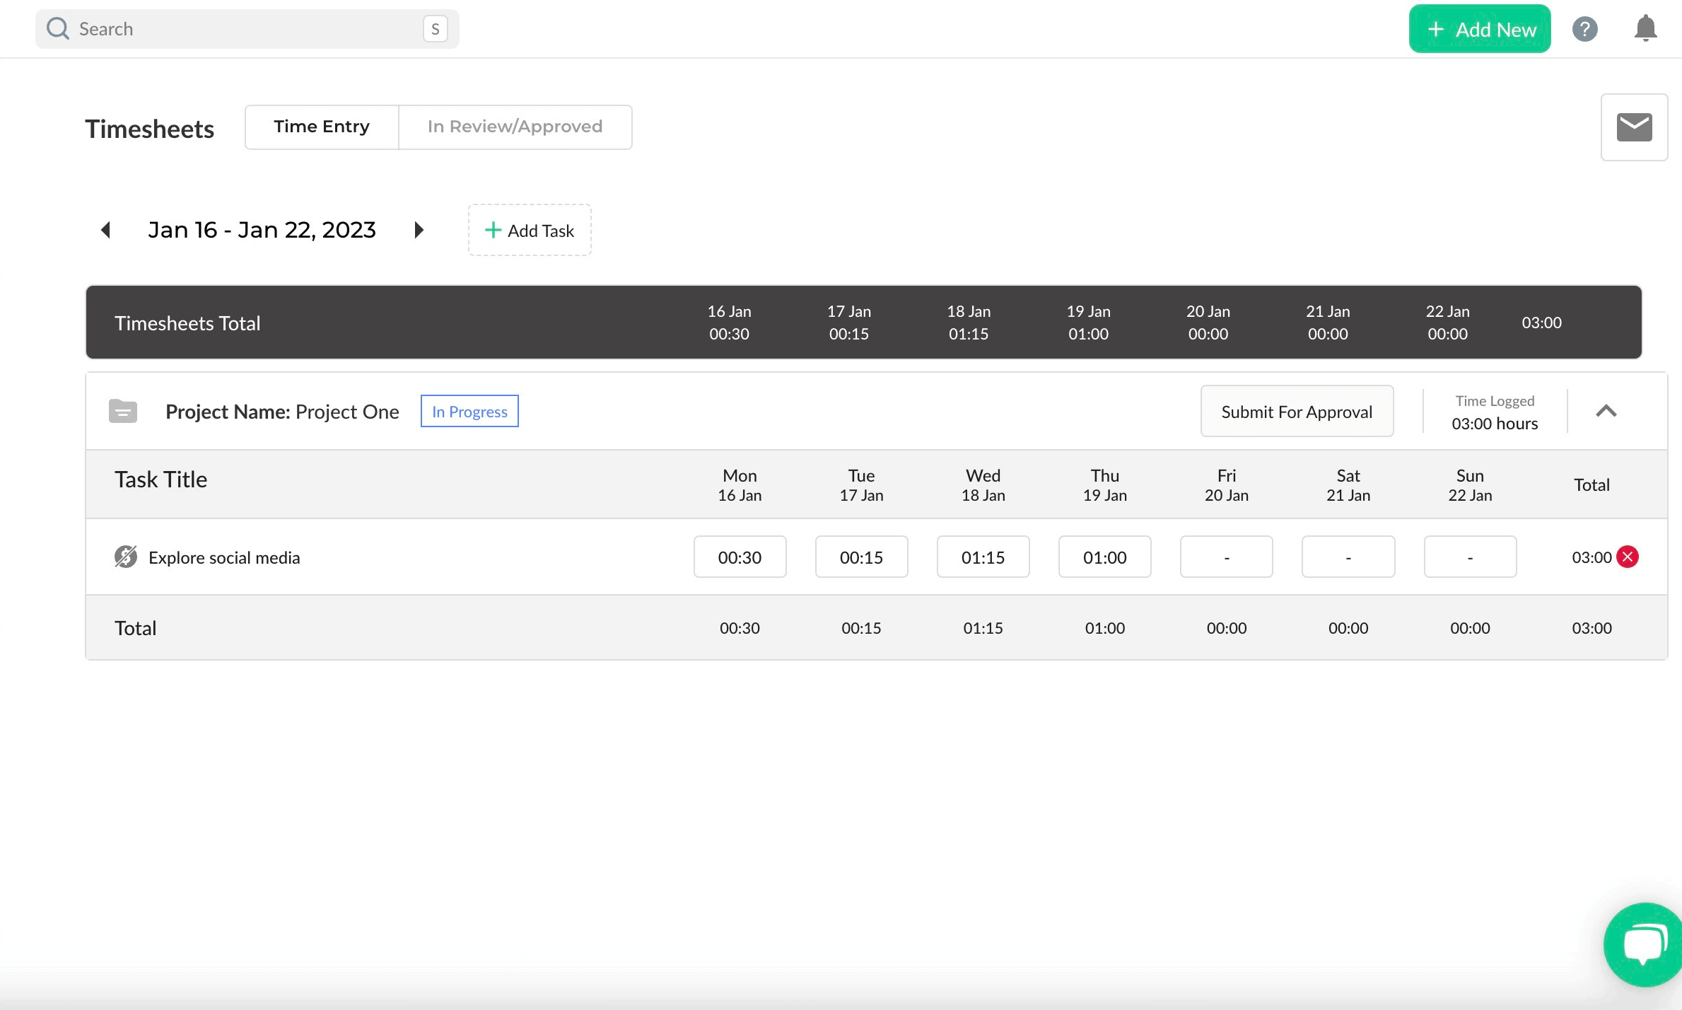Click the Task Title column header
Viewport: 1682px width, 1010px height.
point(160,480)
